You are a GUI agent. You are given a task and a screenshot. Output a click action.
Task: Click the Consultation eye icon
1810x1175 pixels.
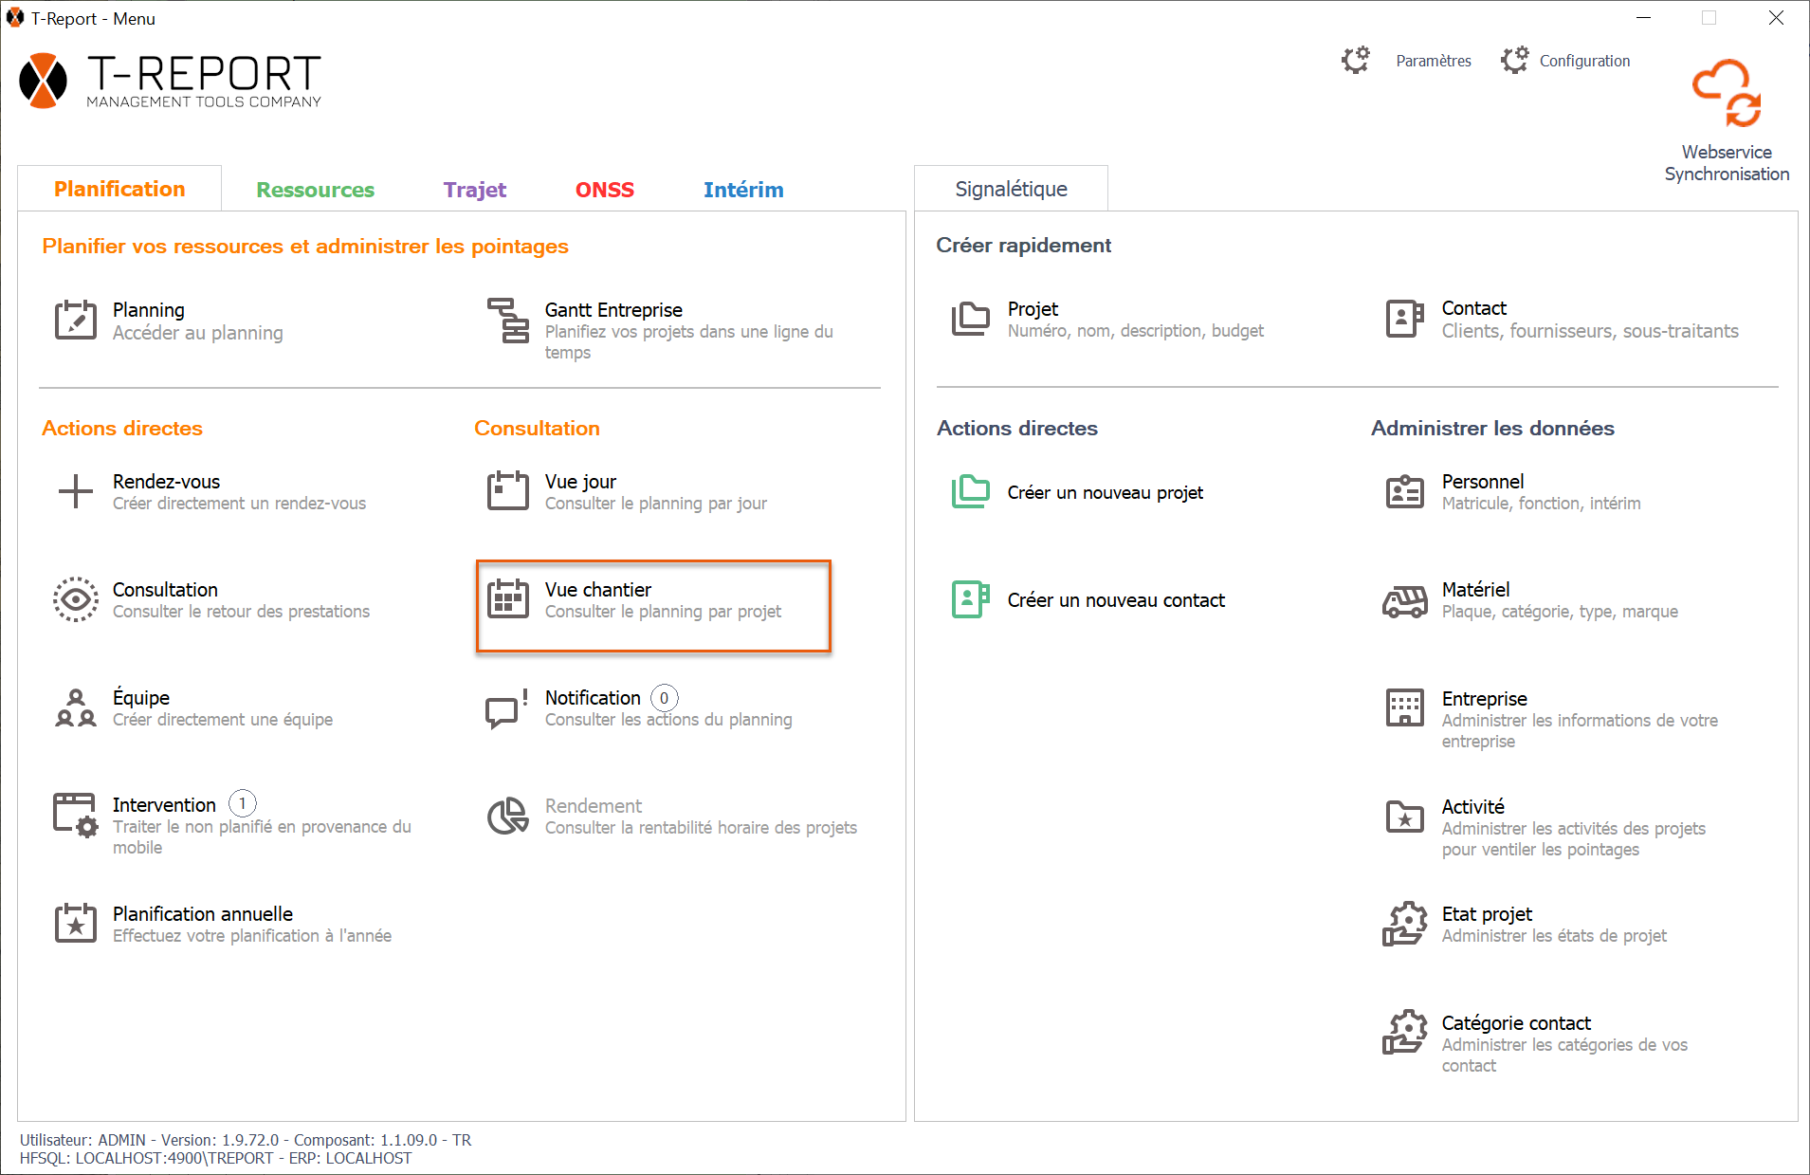pos(75,599)
